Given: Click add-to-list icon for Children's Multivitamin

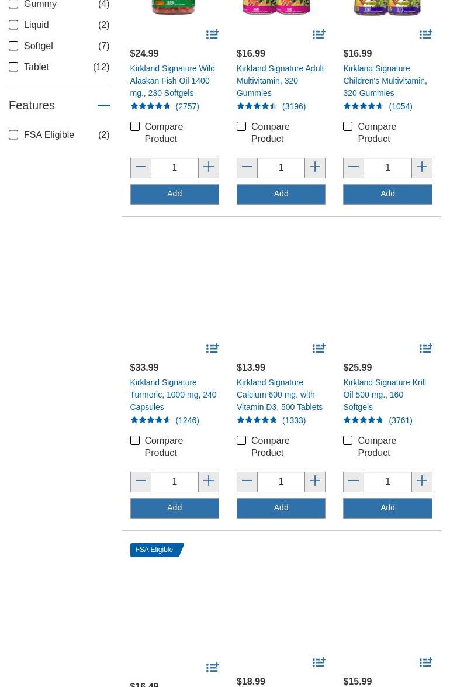Looking at the screenshot, I should tap(426, 35).
